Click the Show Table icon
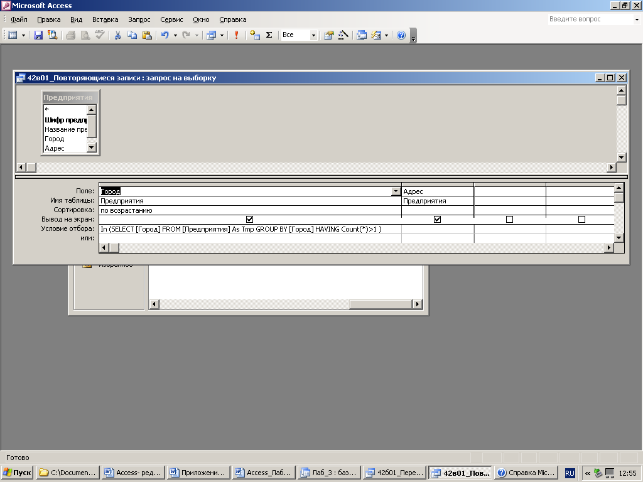 255,35
